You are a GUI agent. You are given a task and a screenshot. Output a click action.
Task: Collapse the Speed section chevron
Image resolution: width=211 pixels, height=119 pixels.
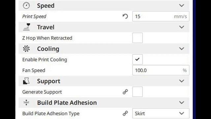point(182,6)
